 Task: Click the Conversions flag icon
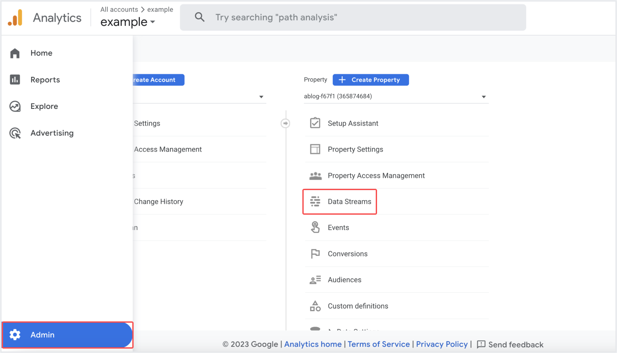[315, 254]
